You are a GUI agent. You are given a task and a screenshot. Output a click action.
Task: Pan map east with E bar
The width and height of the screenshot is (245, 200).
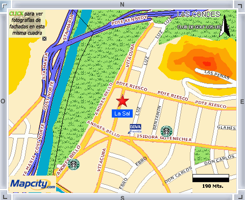[242, 101]
